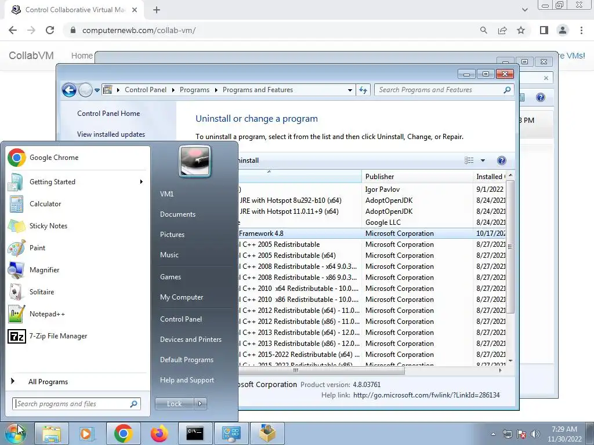Click help icon in programs toolbar

point(502,161)
